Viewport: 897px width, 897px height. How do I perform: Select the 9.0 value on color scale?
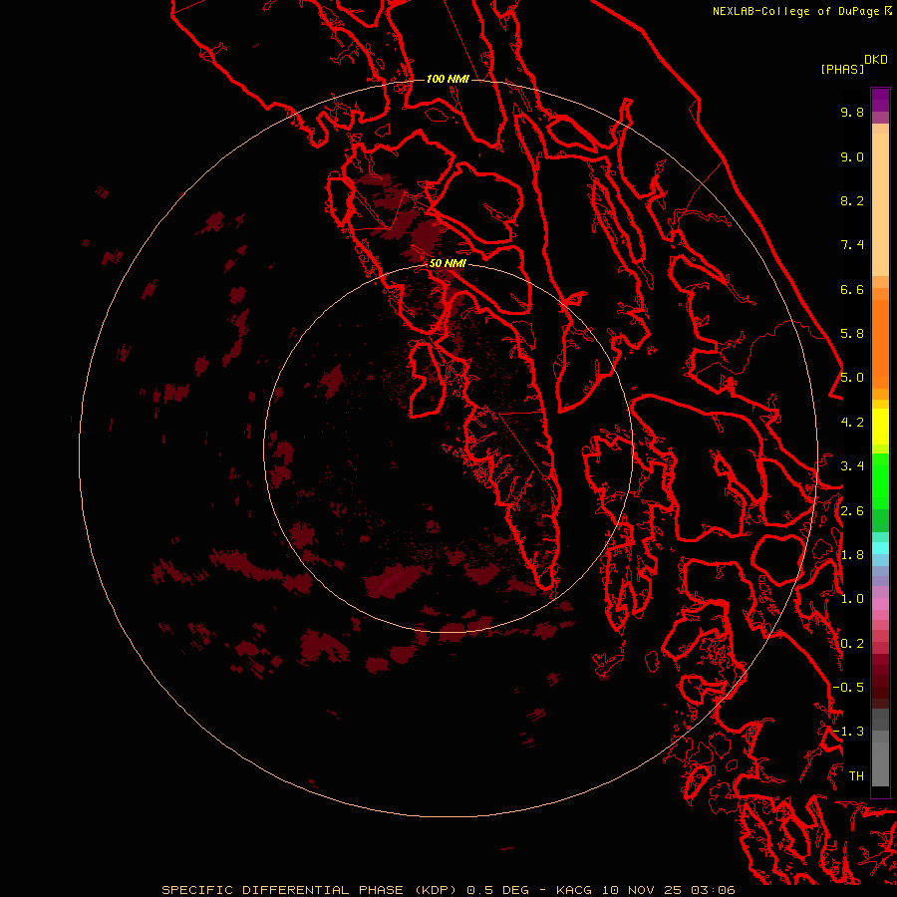tap(852, 156)
